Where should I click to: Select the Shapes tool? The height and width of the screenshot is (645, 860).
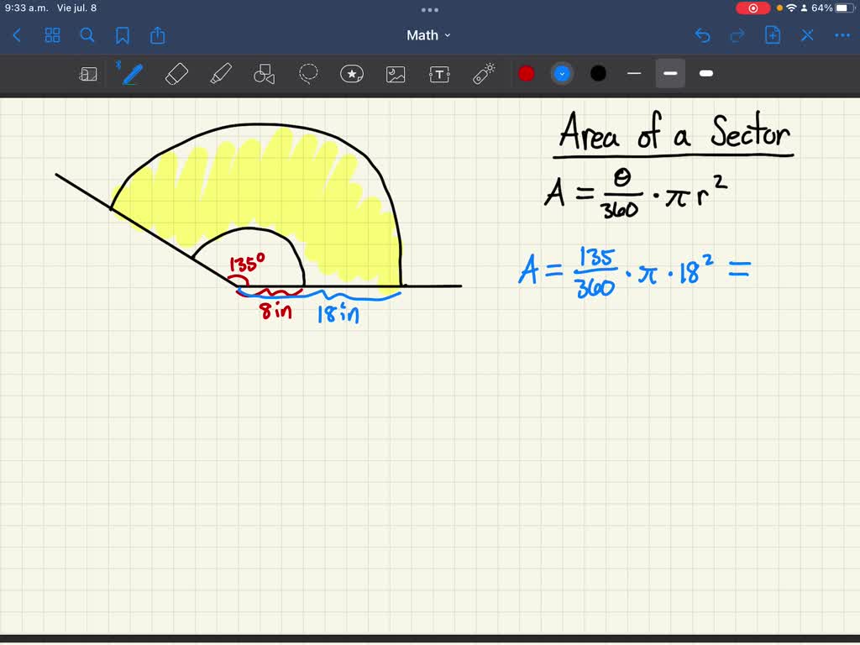point(264,74)
